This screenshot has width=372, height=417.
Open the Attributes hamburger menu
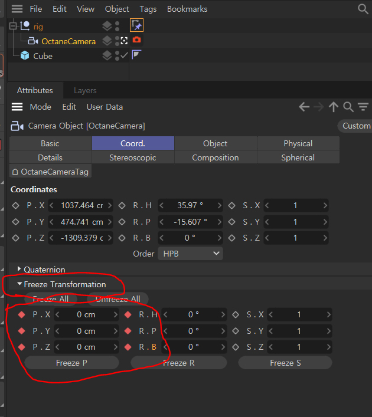coord(17,107)
